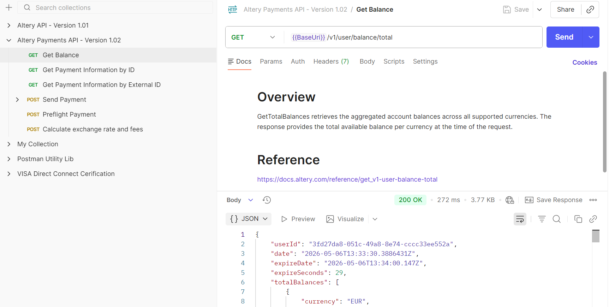Open JSON format dropdown
Screen dimensions: 609x307
249,219
